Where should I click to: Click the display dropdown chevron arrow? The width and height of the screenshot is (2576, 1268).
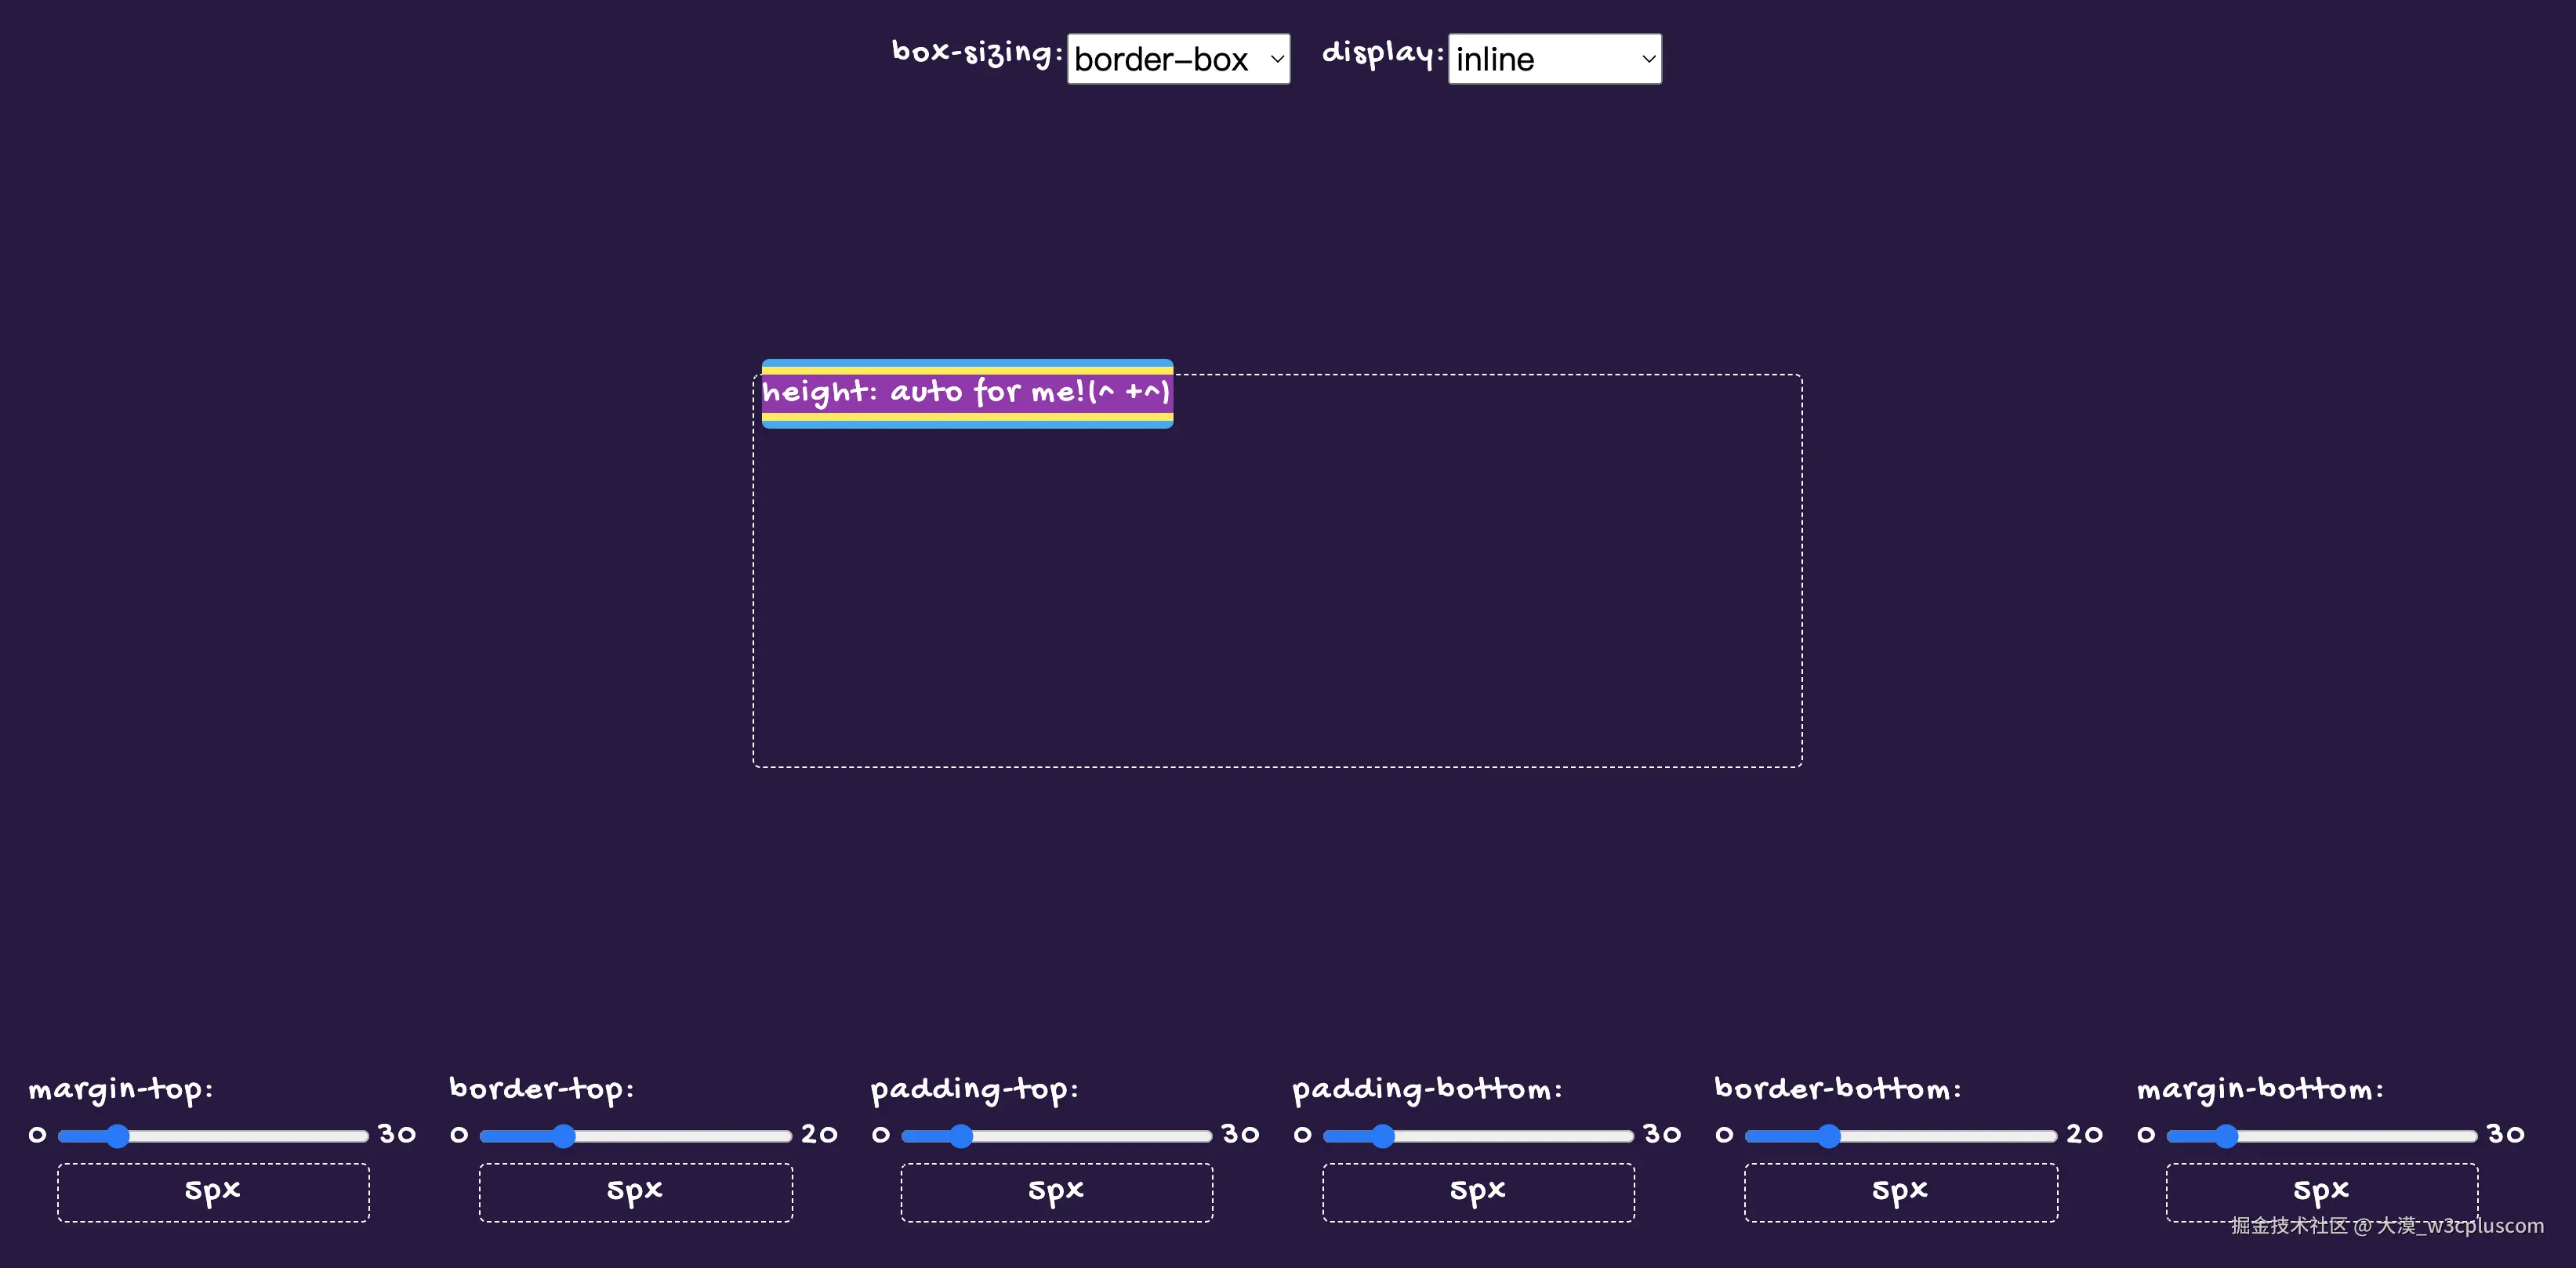click(1648, 59)
